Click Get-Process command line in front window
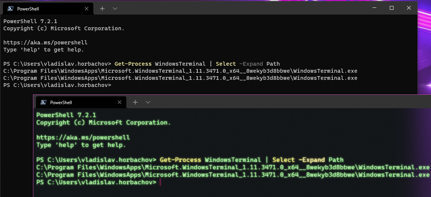Viewport: 431px width, 197px height. (190, 160)
